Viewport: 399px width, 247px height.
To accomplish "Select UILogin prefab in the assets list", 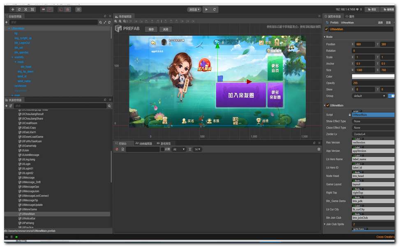I will coord(26,164).
